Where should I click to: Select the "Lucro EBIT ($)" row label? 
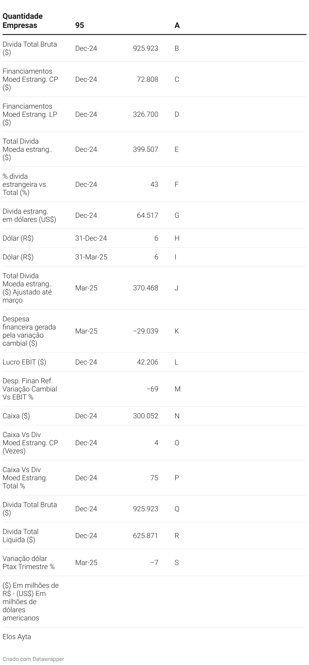click(x=24, y=362)
